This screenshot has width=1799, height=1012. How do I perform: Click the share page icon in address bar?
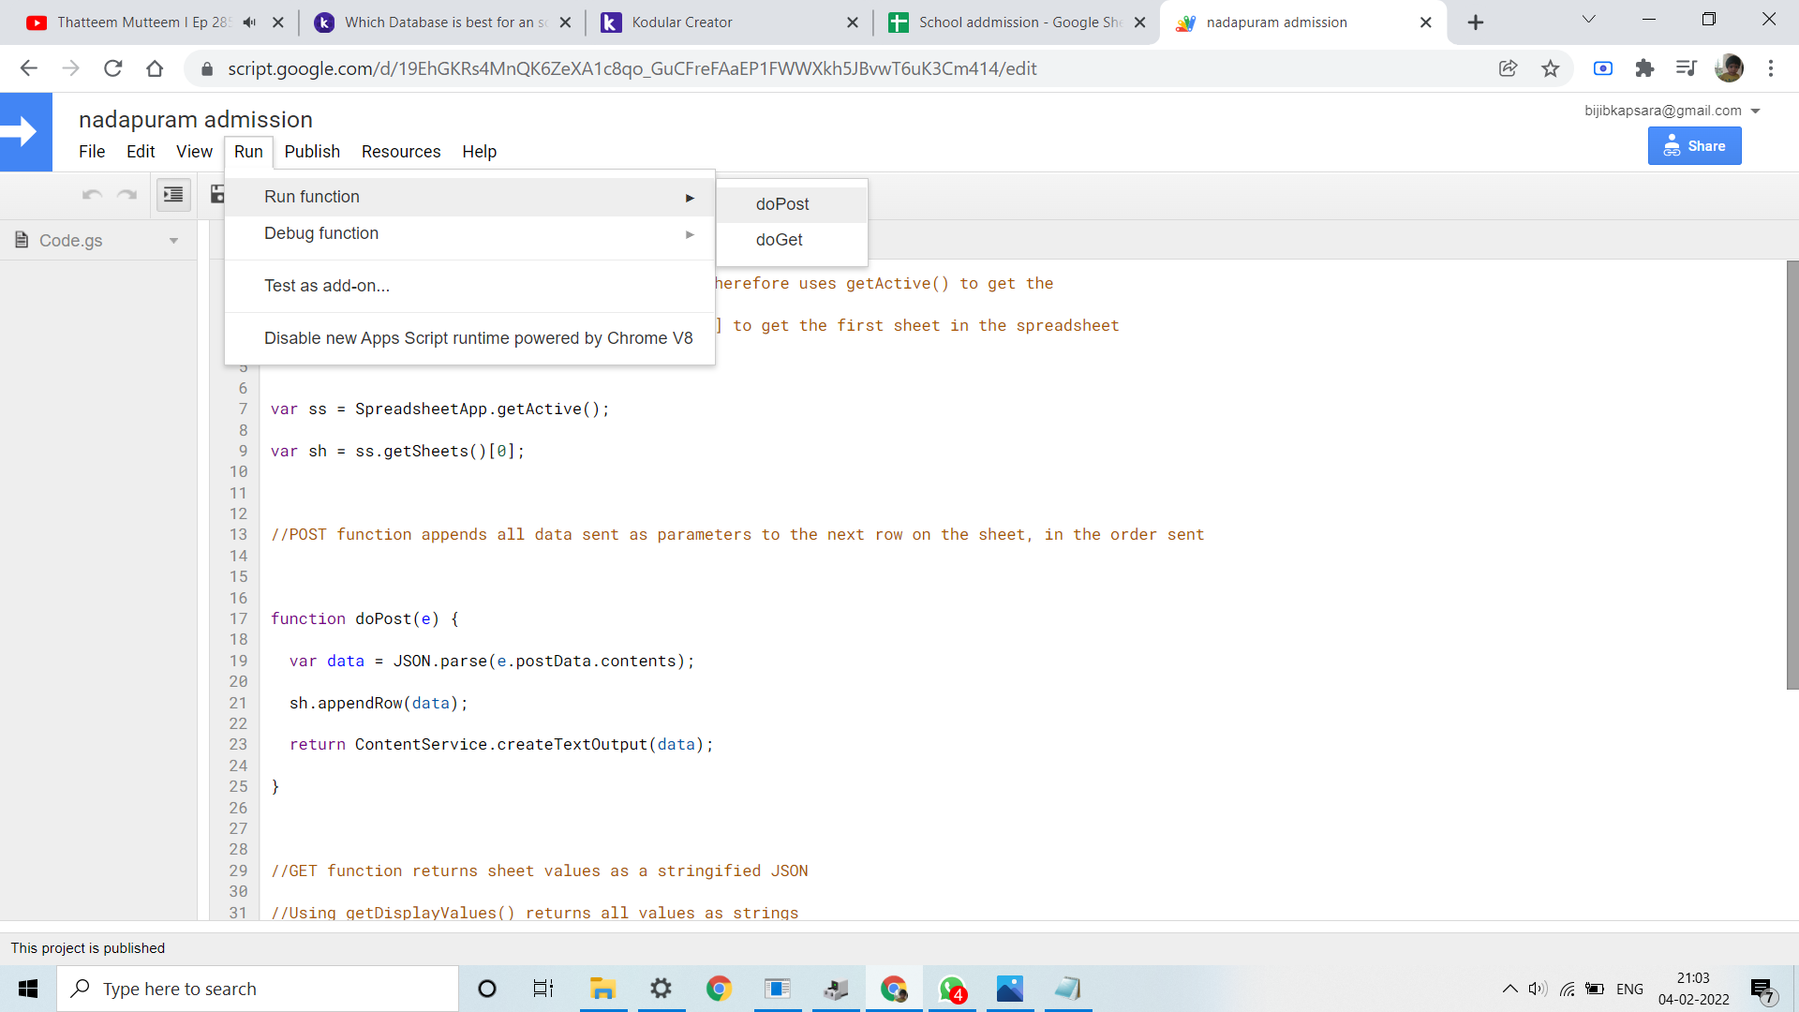click(x=1508, y=68)
